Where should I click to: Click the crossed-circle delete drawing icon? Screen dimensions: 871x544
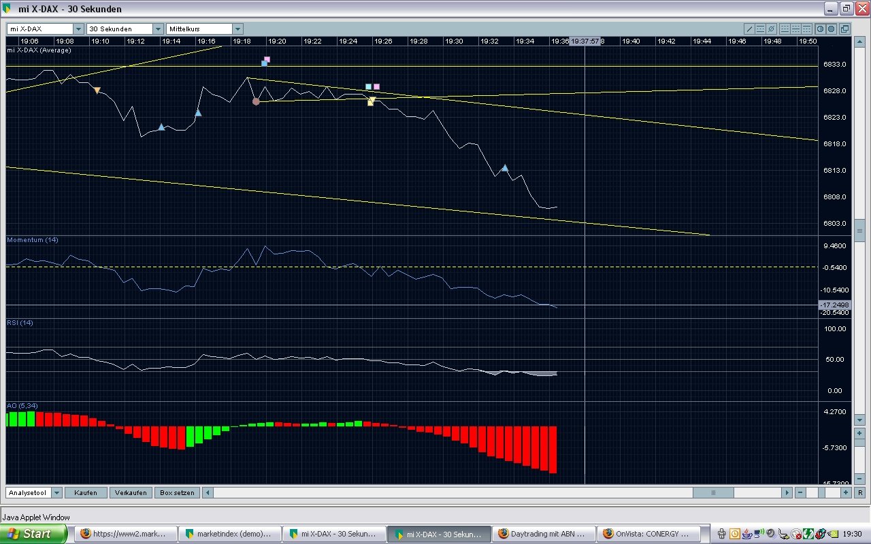pyautogui.click(x=771, y=29)
